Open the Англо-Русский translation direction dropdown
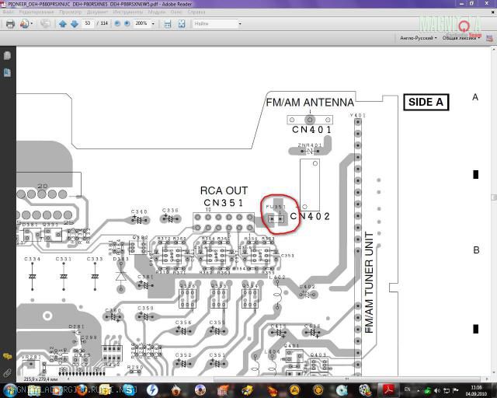Screen dimensions: 497x398 (419, 38)
